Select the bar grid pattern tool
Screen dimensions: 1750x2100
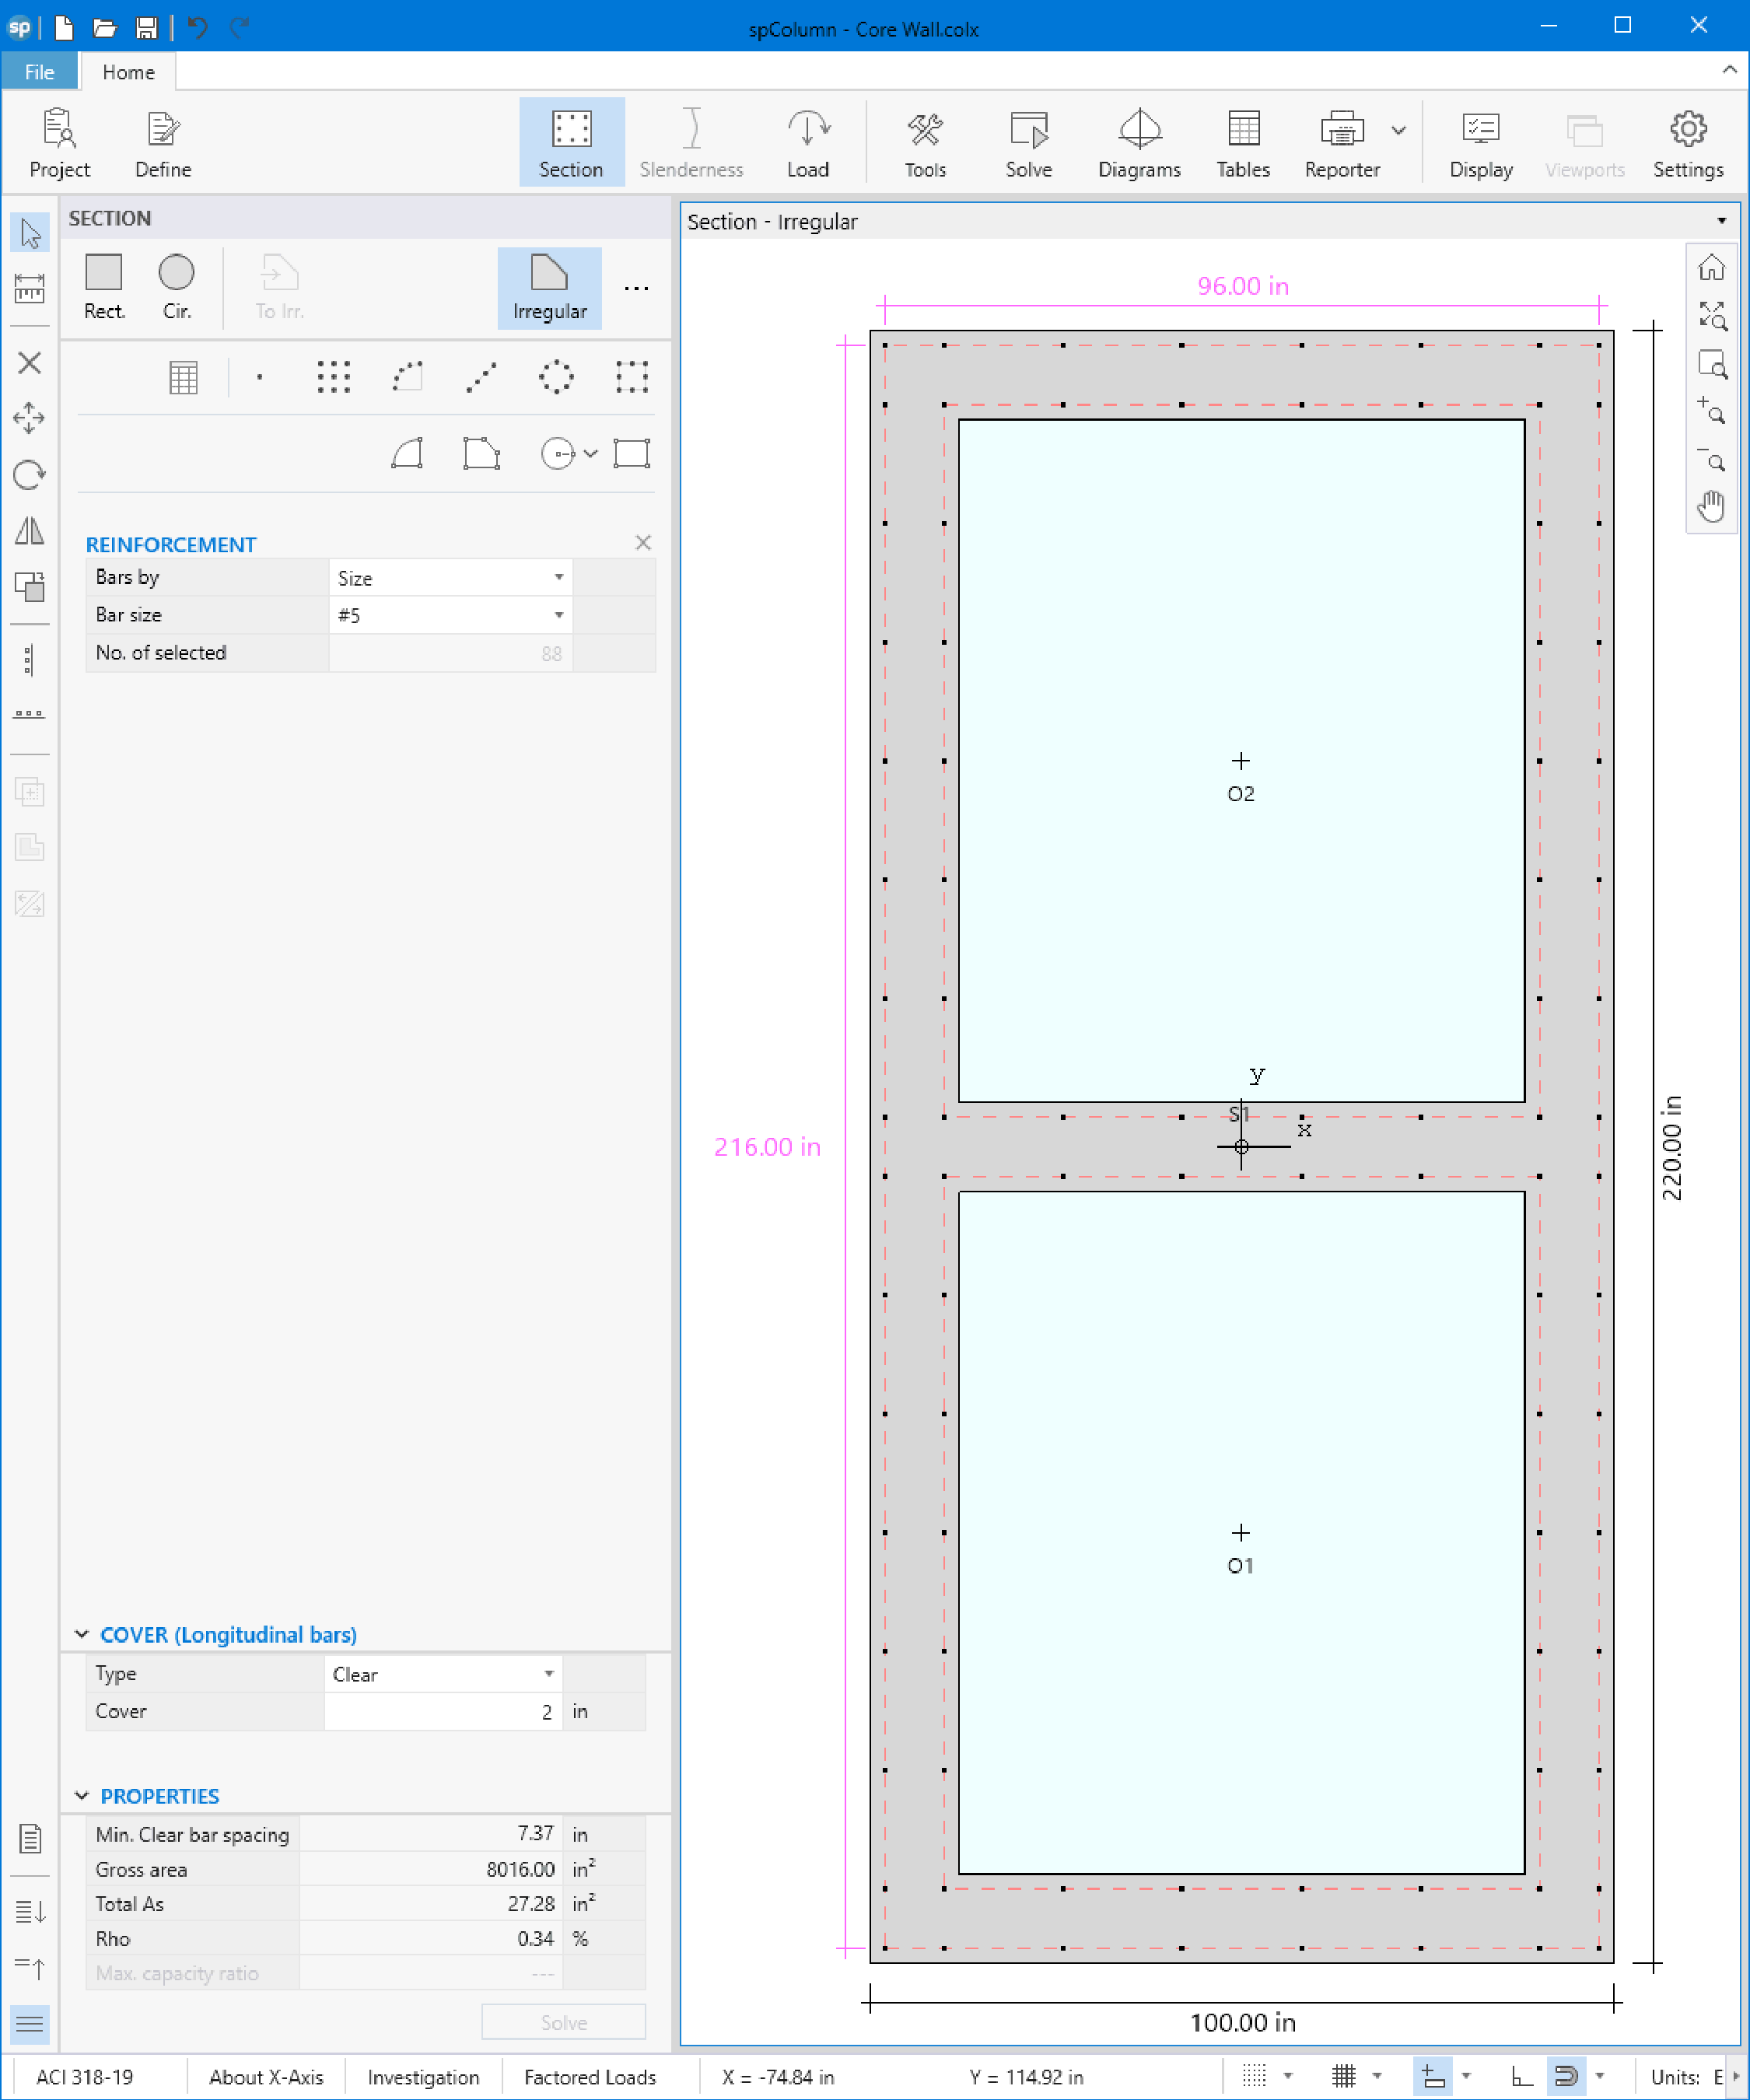[x=333, y=377]
